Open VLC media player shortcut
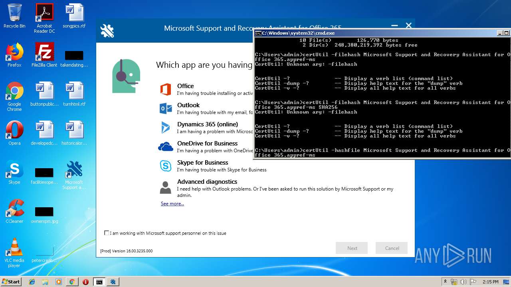 (x=14, y=253)
